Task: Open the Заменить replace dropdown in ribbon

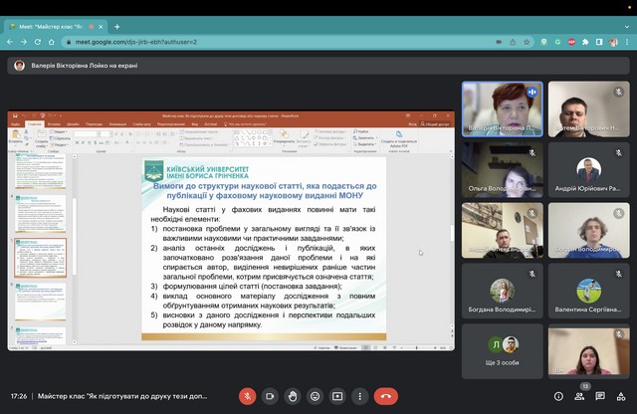Action: [365, 138]
